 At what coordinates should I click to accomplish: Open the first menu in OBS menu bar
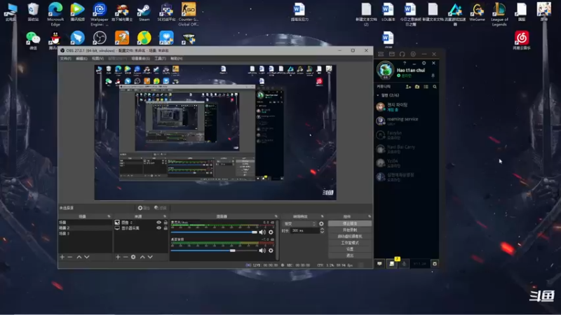(65, 59)
